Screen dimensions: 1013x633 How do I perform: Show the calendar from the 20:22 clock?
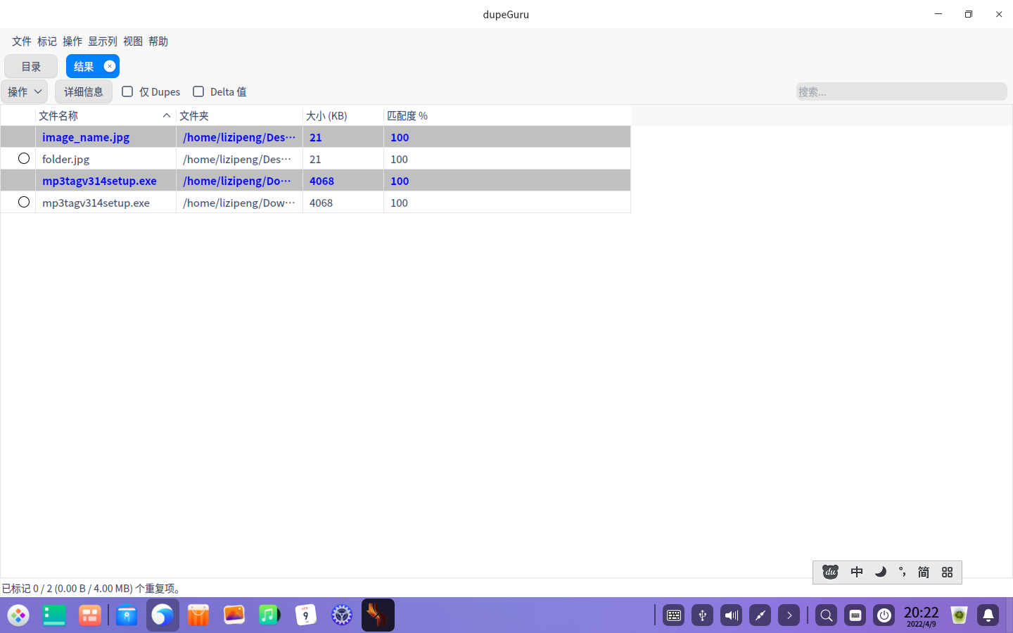(x=922, y=615)
